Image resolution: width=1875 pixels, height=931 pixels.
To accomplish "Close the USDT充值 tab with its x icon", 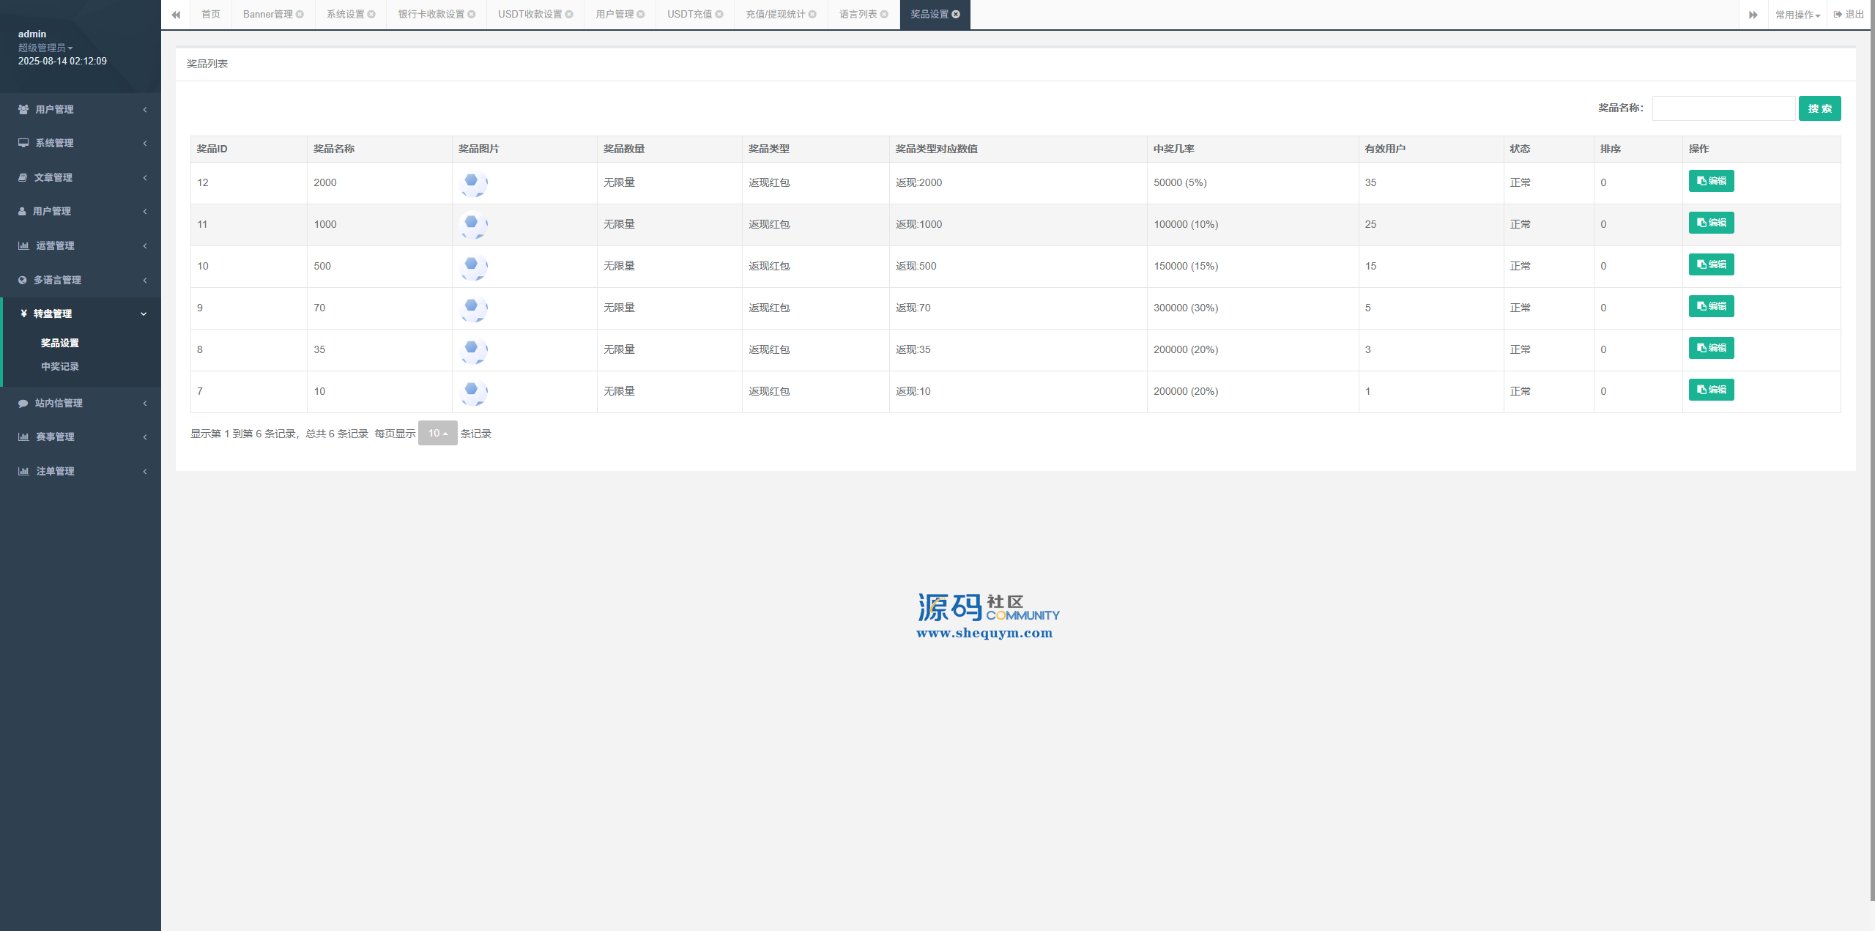I will (719, 15).
